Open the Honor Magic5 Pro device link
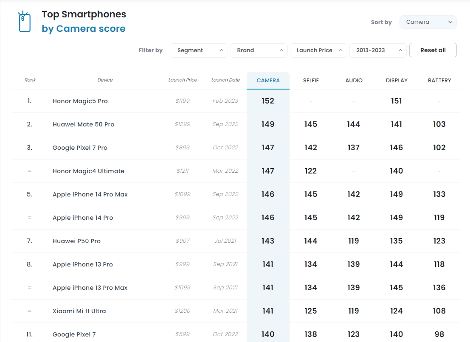 80,101
